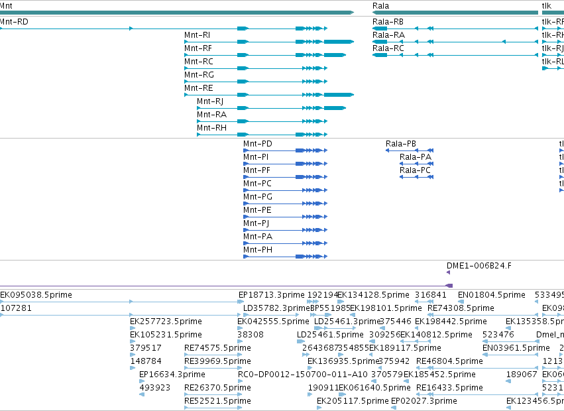Click the Rala-PC protein label
This screenshot has height=411, width=564.
point(415,170)
